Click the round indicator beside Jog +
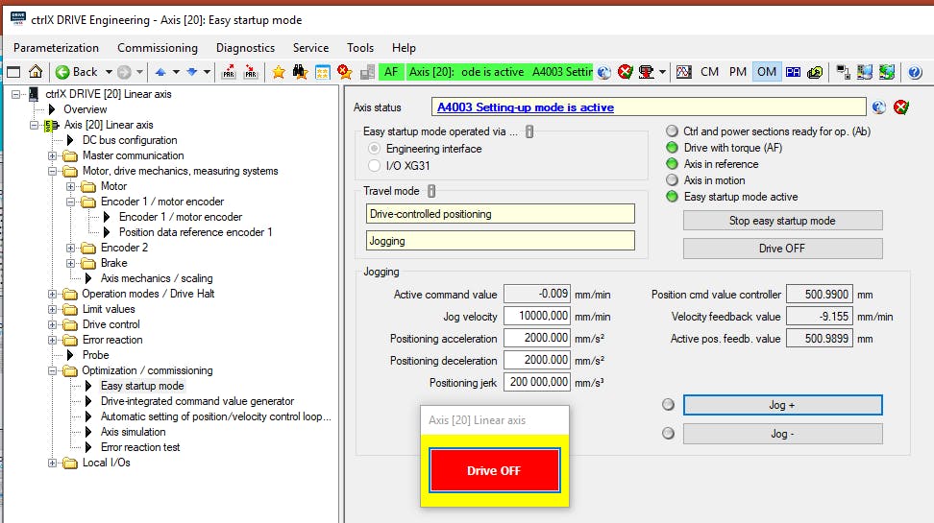 pyautogui.click(x=669, y=405)
